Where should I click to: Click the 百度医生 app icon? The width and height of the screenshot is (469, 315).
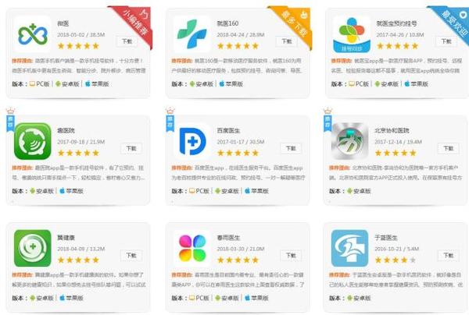point(192,141)
